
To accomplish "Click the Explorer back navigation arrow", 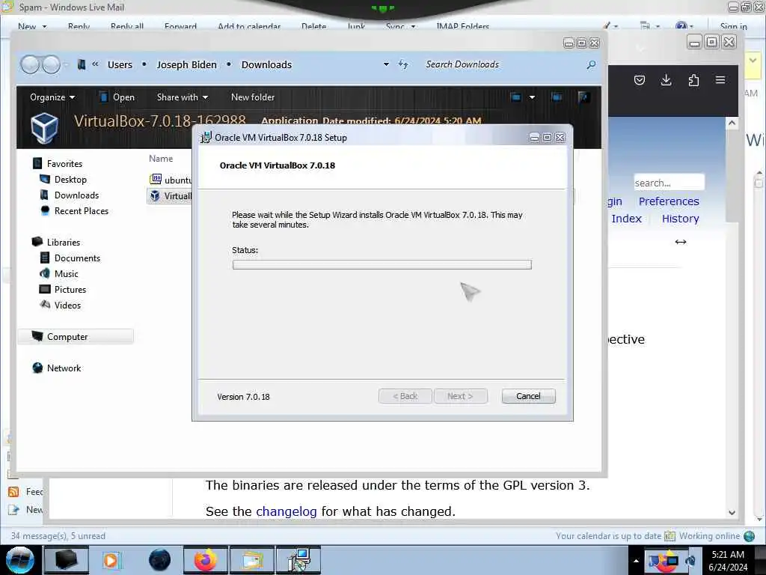I will click(x=30, y=64).
